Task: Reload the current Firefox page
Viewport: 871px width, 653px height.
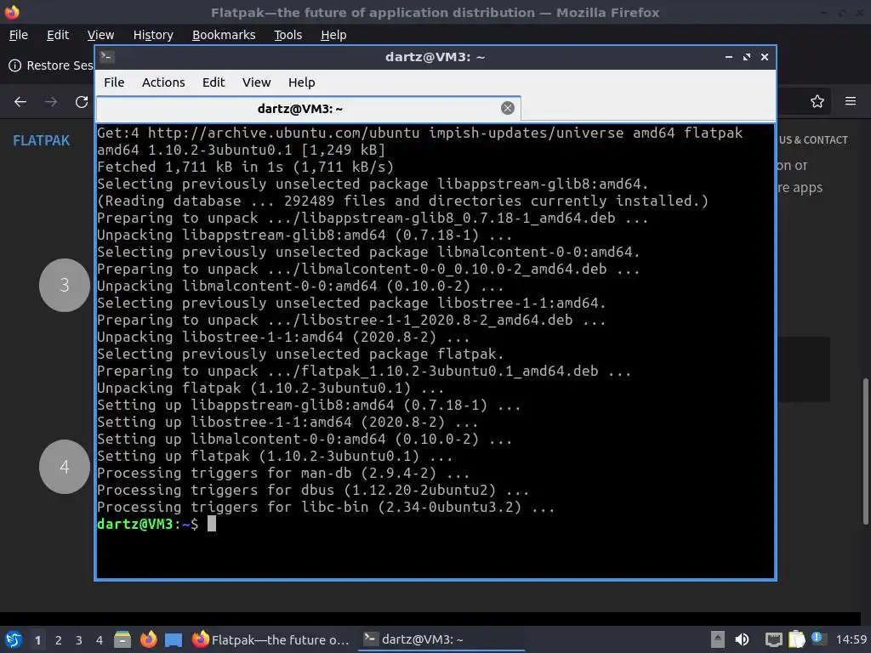Action: (x=82, y=102)
